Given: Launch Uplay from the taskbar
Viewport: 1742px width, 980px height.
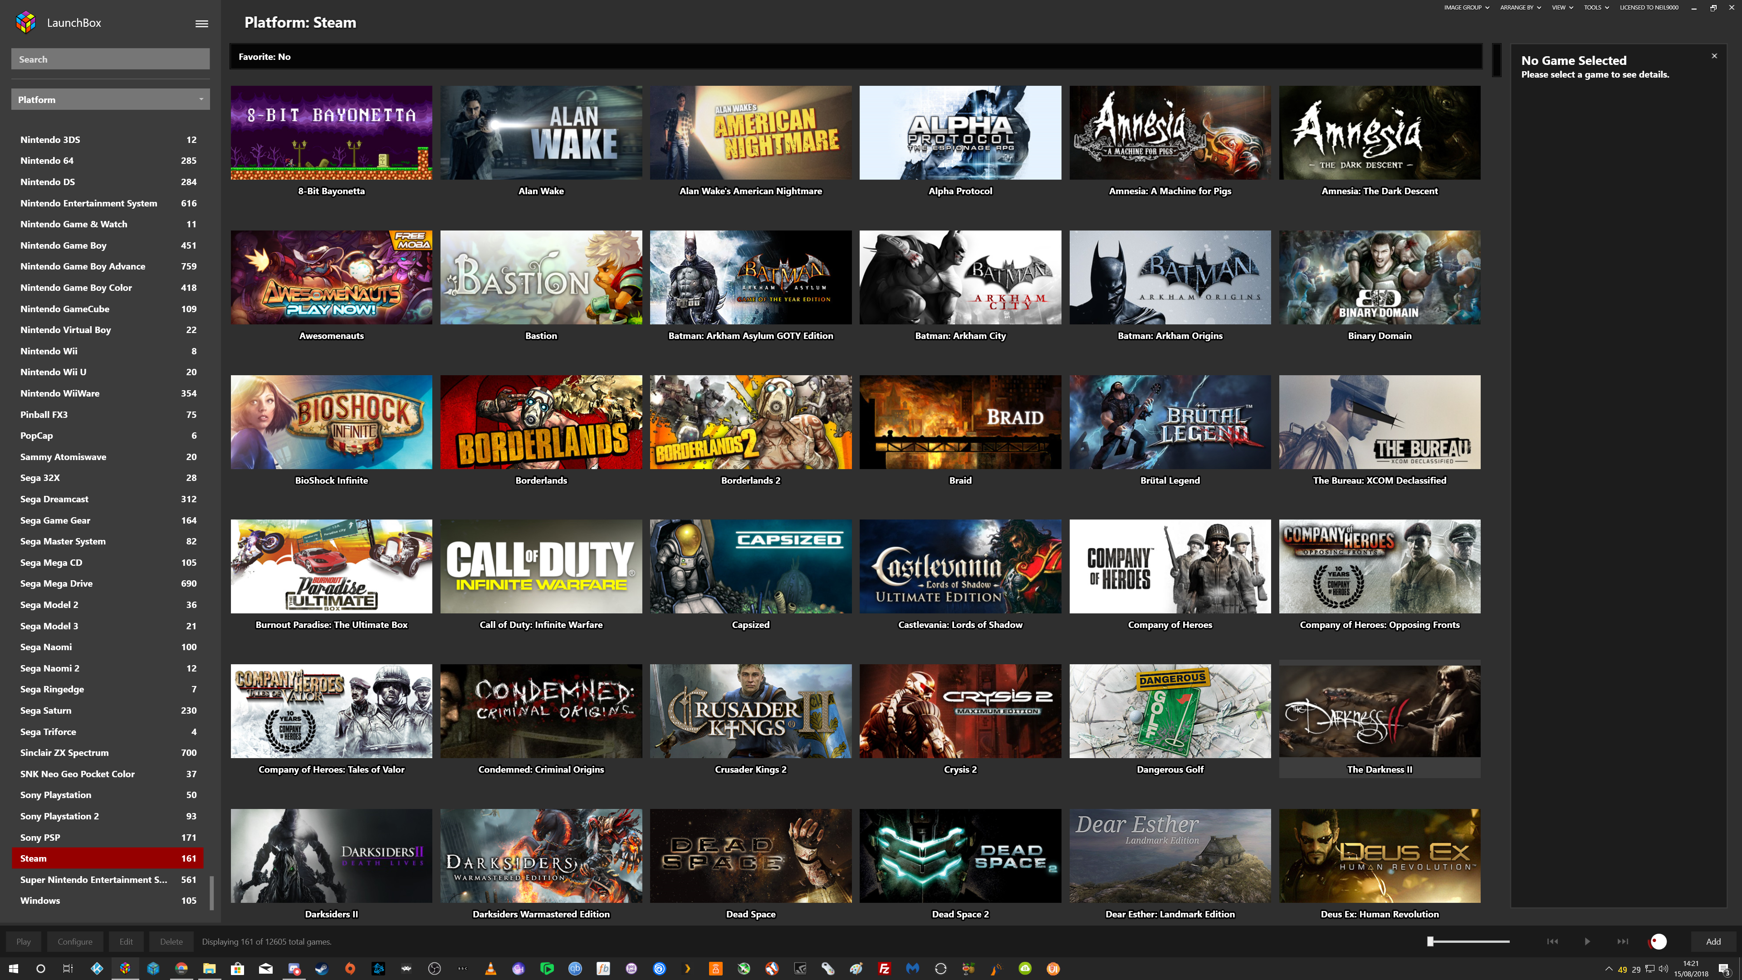Looking at the screenshot, I should pyautogui.click(x=659, y=969).
